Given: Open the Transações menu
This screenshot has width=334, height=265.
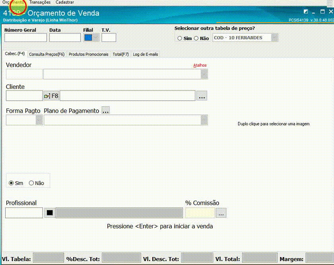Looking at the screenshot, I should point(40,2).
